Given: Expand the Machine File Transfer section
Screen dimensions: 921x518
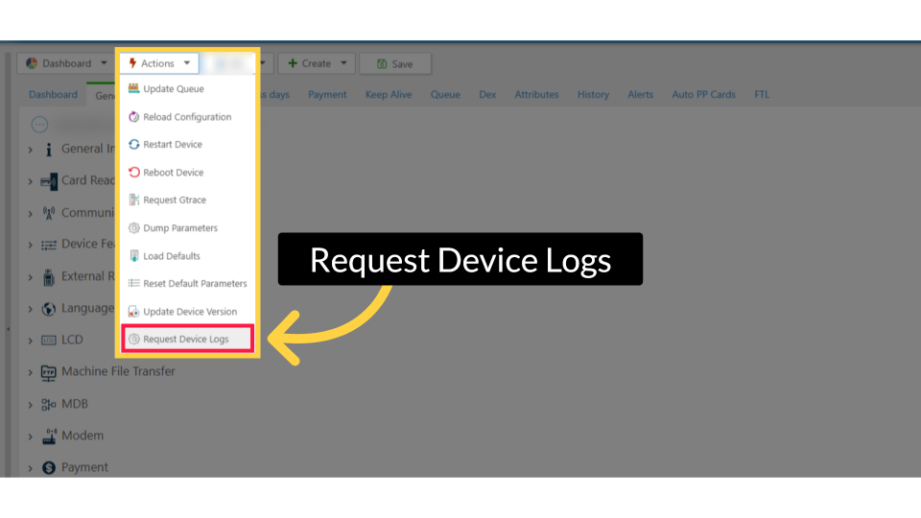Looking at the screenshot, I should 30,372.
